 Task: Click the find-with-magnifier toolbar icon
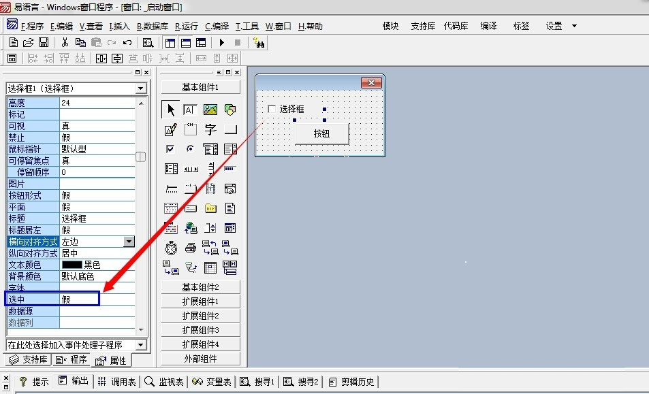point(148,43)
